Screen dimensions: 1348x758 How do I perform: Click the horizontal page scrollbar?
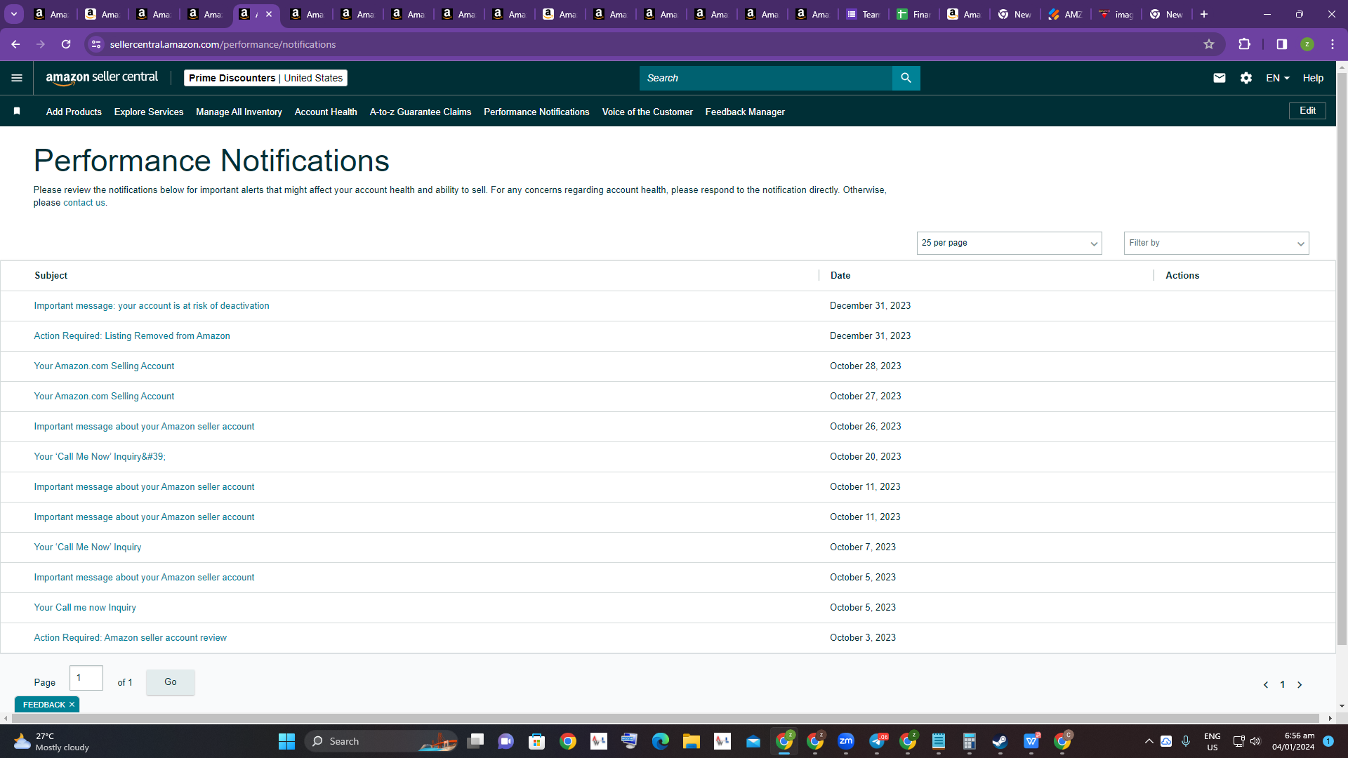pos(667,718)
